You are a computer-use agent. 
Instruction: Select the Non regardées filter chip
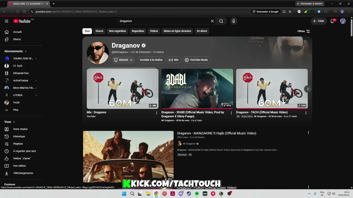pyautogui.click(x=117, y=31)
